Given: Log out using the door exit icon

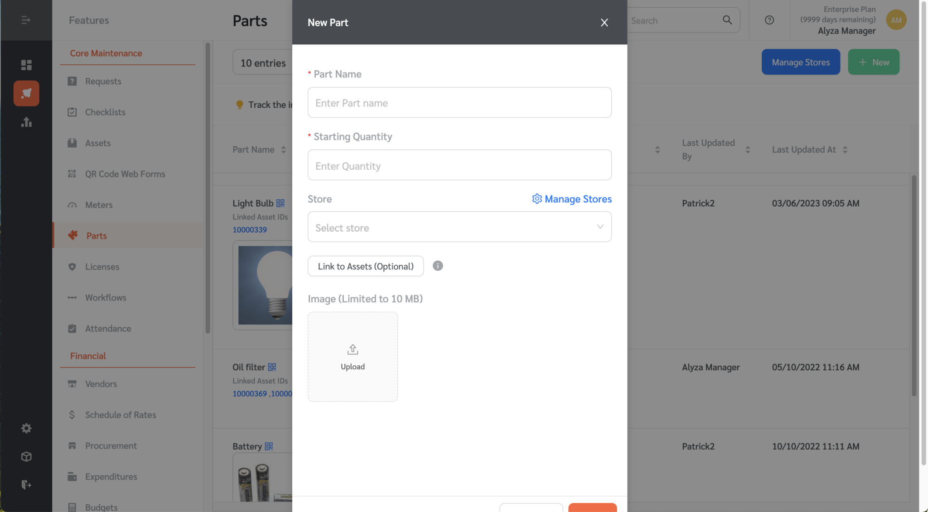Looking at the screenshot, I should (x=26, y=484).
